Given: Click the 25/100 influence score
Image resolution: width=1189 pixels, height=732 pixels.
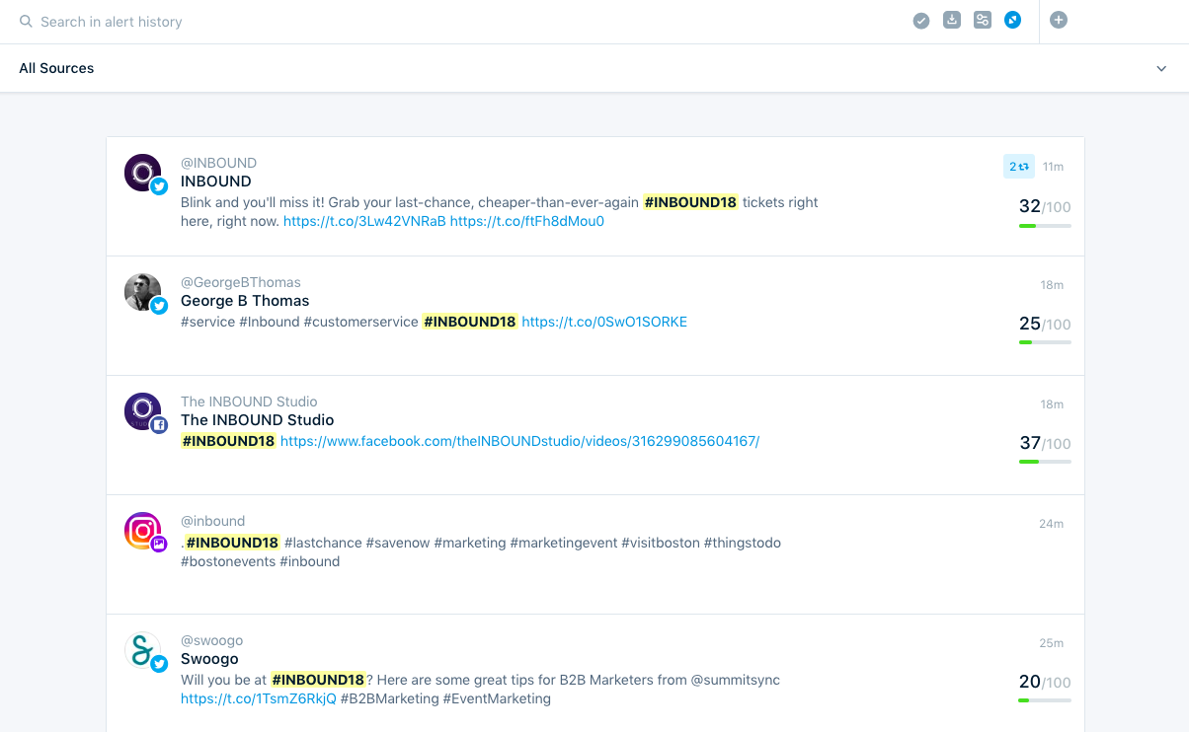Looking at the screenshot, I should tap(1045, 324).
